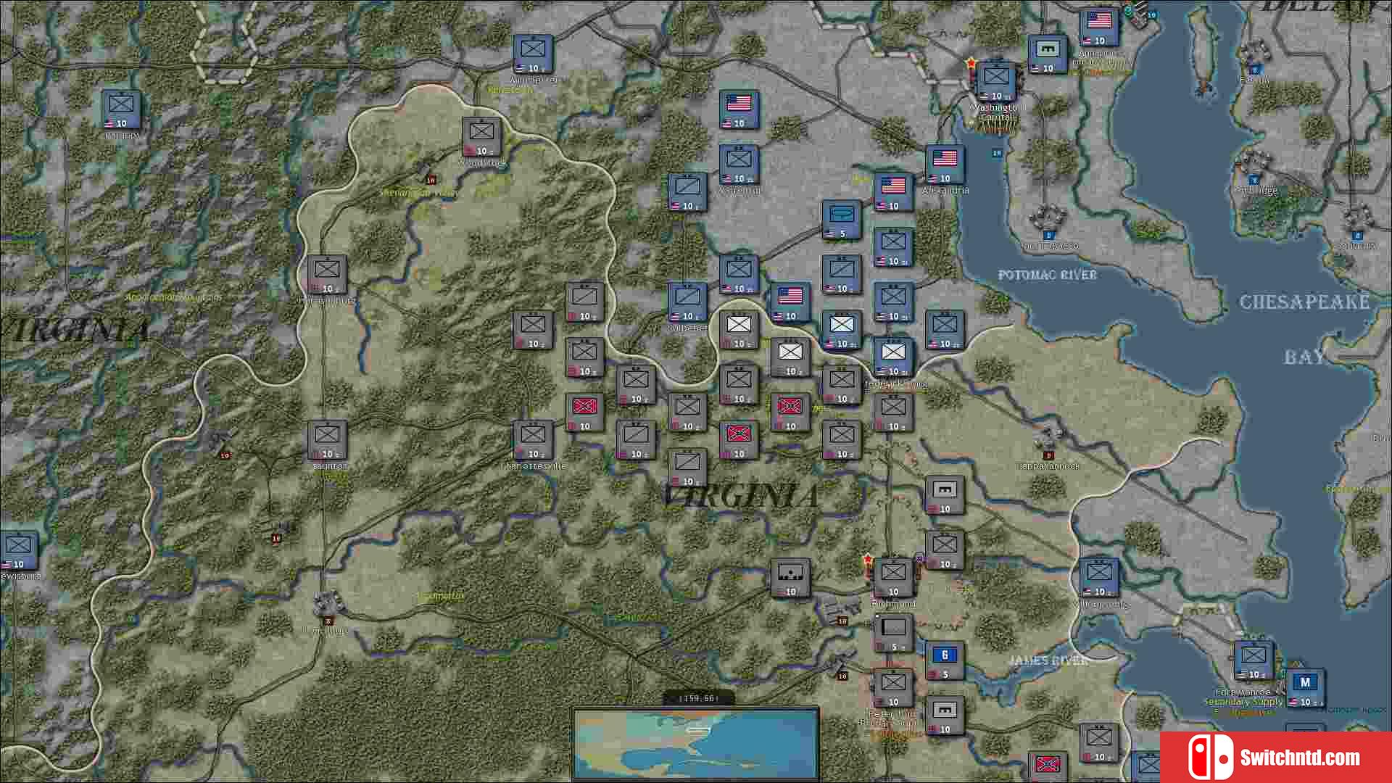Select the Union infantry unit at Fort Monroe
Screen dimensions: 1392x783
click(1254, 660)
